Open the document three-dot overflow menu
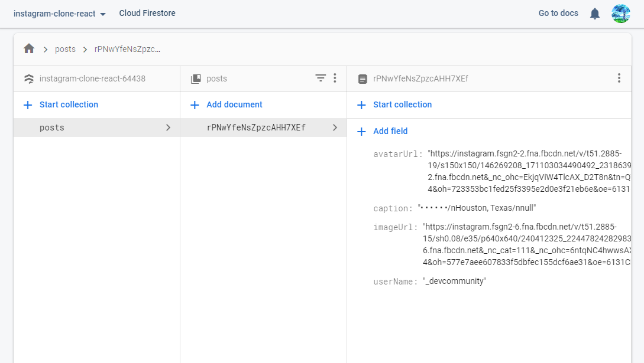644x363 pixels. tap(619, 78)
